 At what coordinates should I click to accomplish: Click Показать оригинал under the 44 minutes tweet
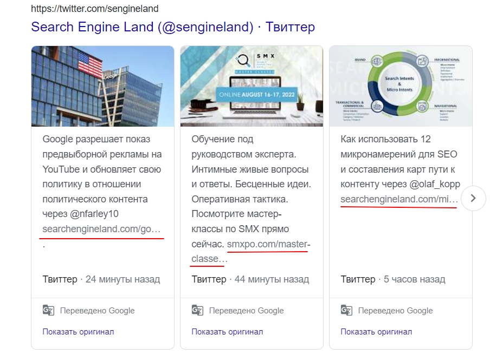[x=227, y=332]
